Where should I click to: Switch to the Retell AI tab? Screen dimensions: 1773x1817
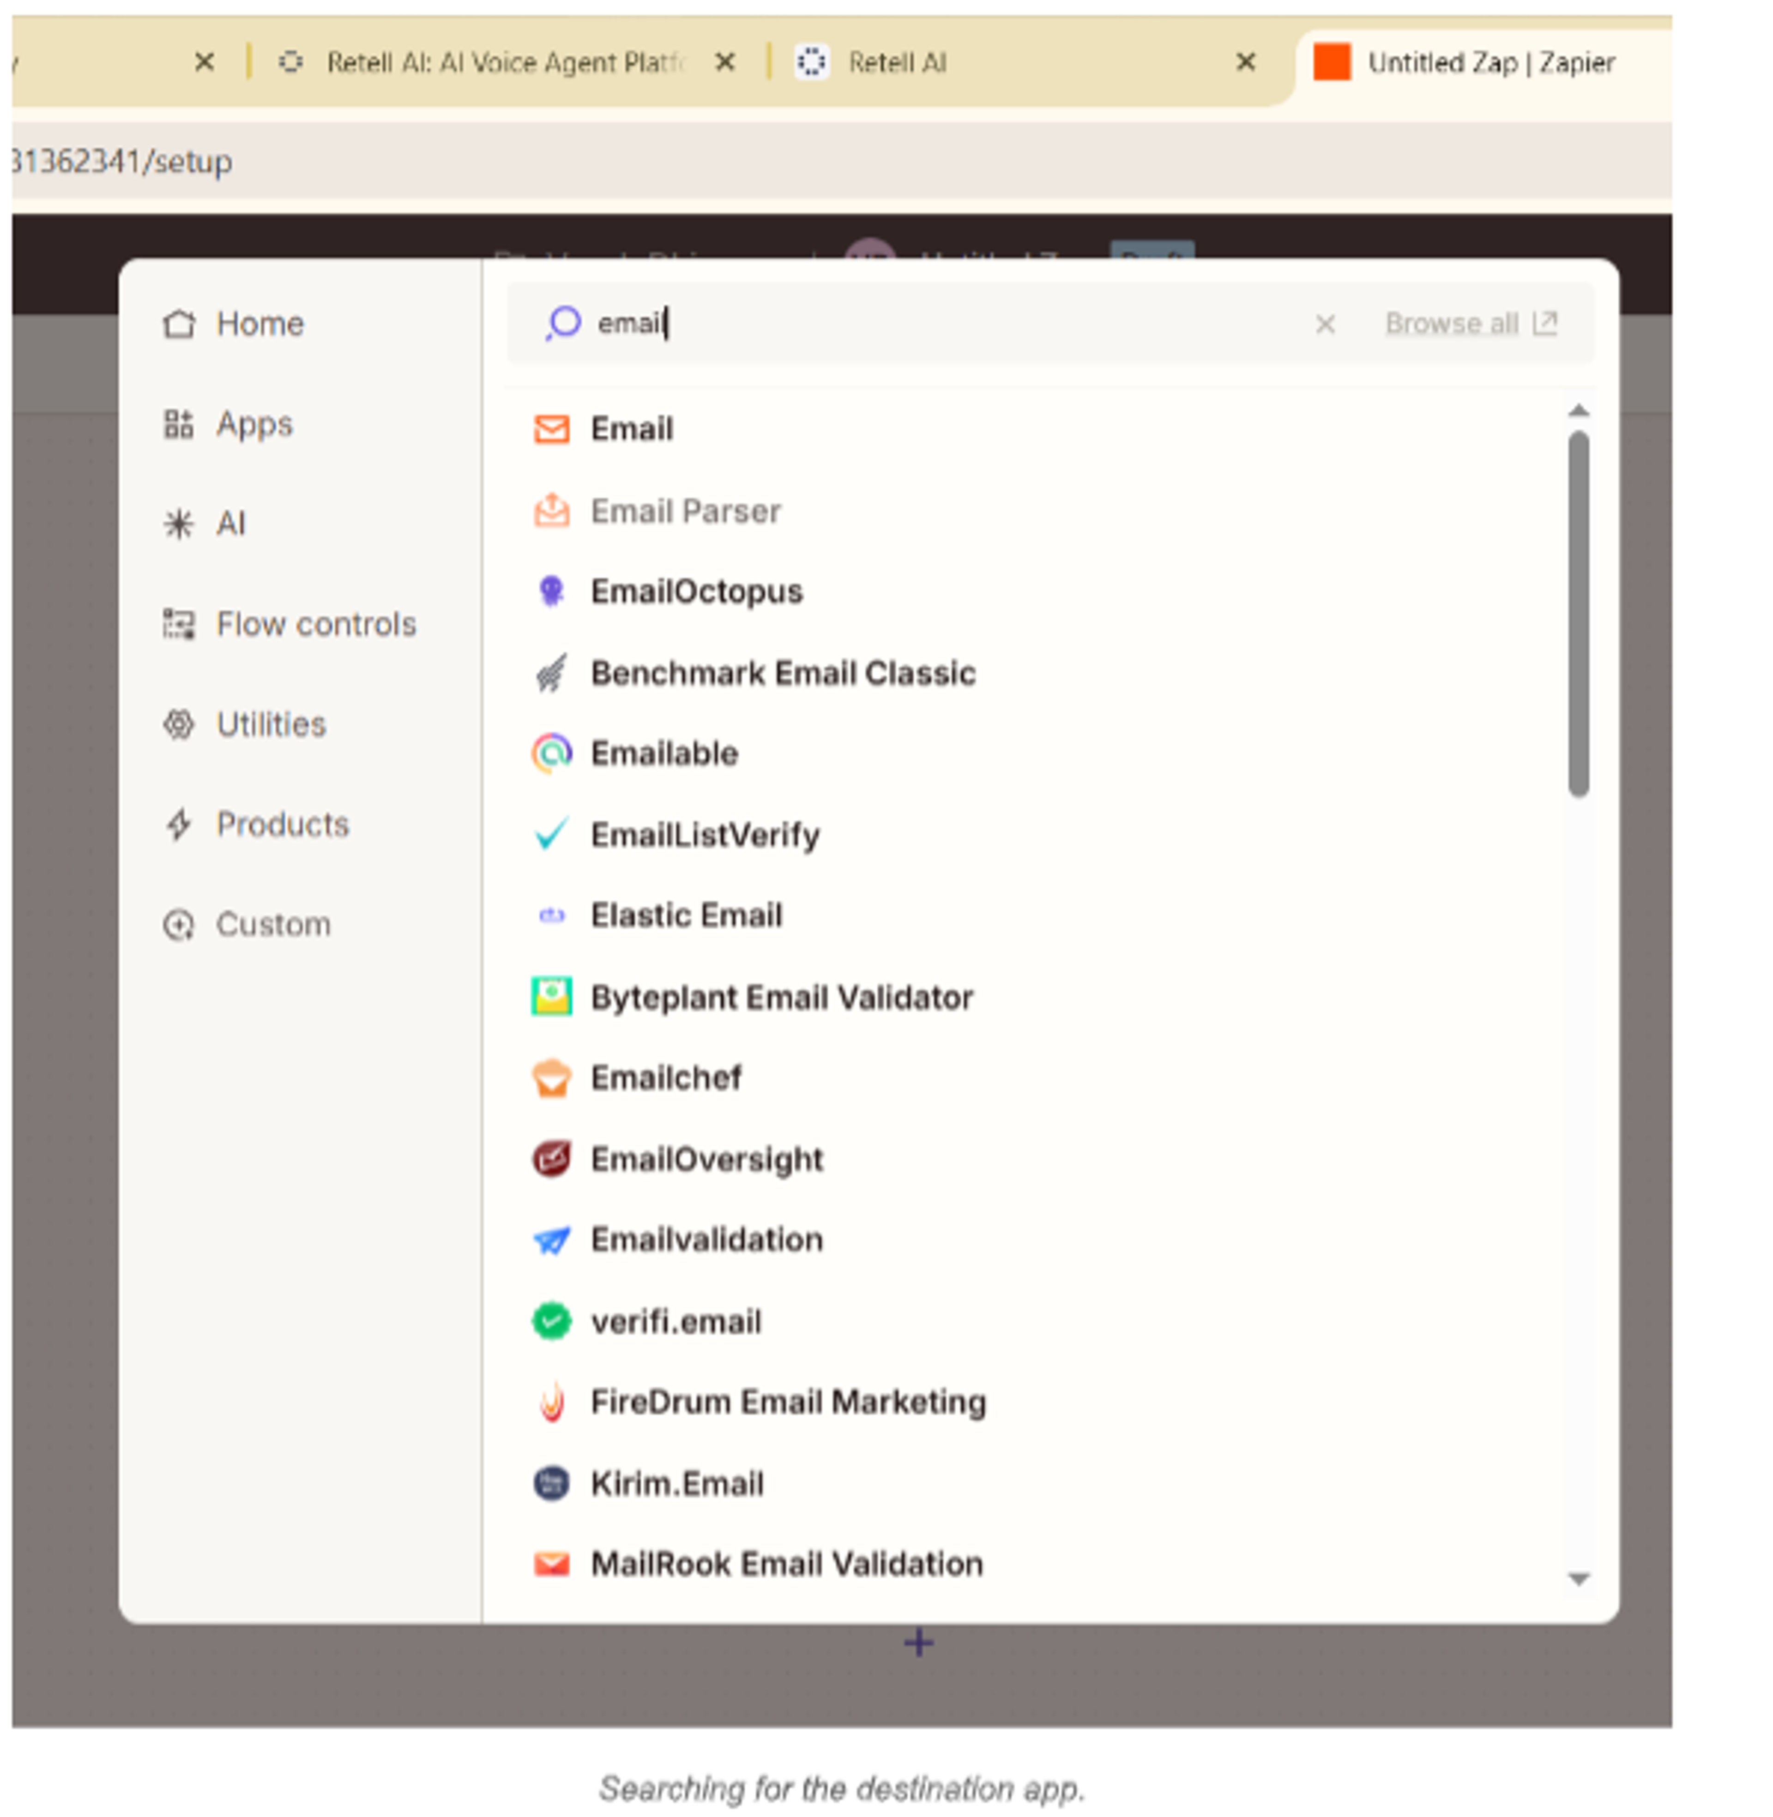point(898,62)
